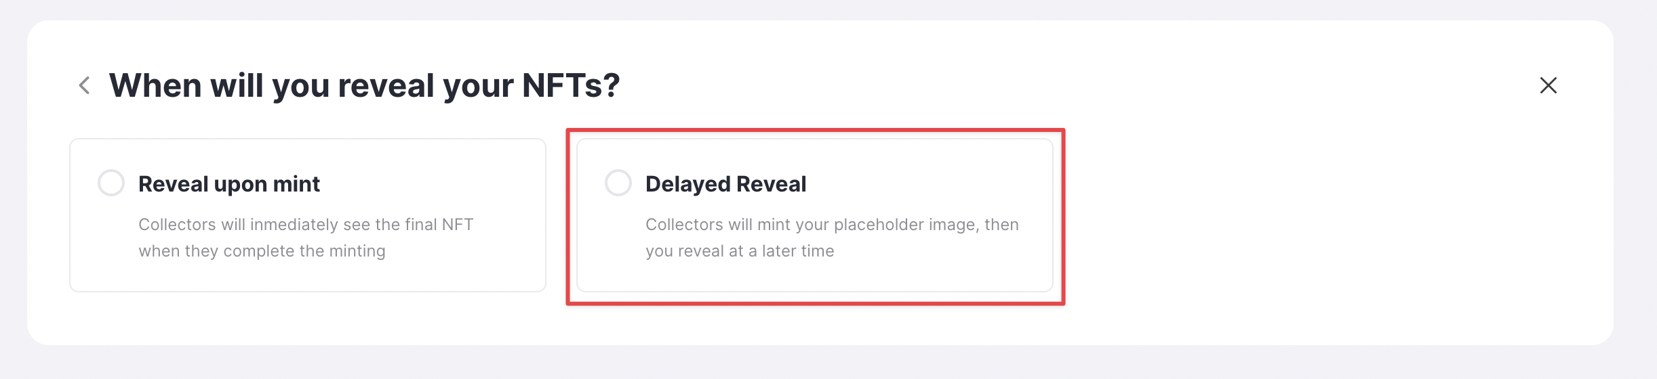The height and width of the screenshot is (379, 1657).
Task: Click the word "Collectors" under Reveal upon mint
Action: click(x=177, y=225)
